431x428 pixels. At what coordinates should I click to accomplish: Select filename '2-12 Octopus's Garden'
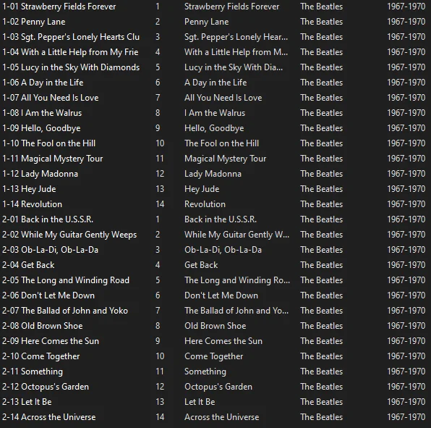[46, 387]
